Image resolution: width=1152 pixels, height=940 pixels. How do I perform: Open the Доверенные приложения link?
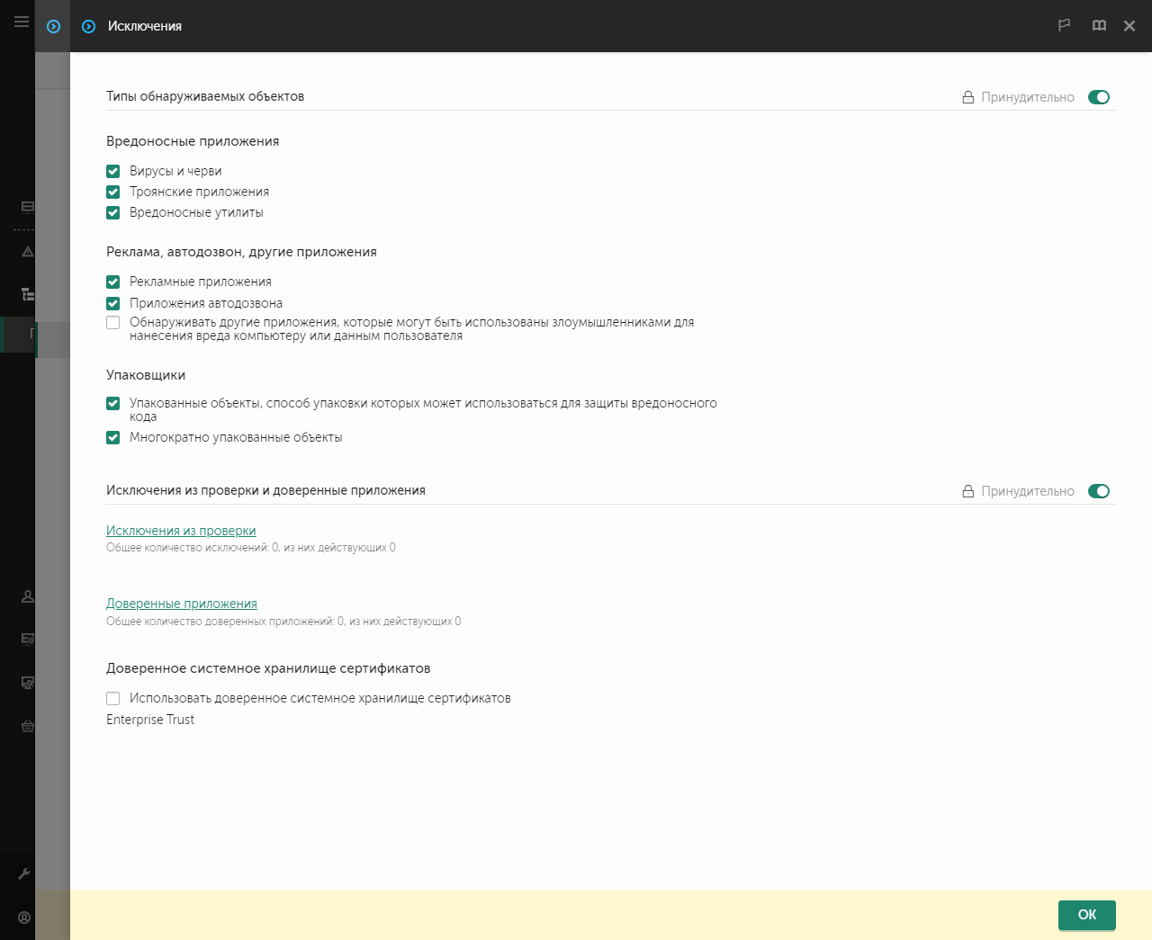[x=182, y=604]
